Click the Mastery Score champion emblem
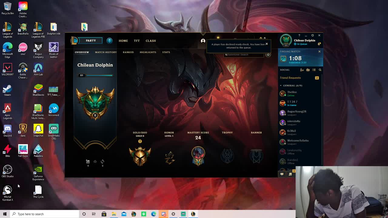This screenshot has height=218, width=388. pos(198,156)
